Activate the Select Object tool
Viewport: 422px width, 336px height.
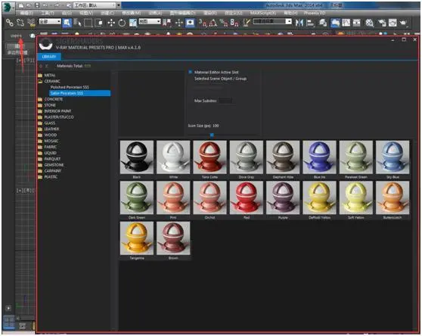tap(67, 23)
